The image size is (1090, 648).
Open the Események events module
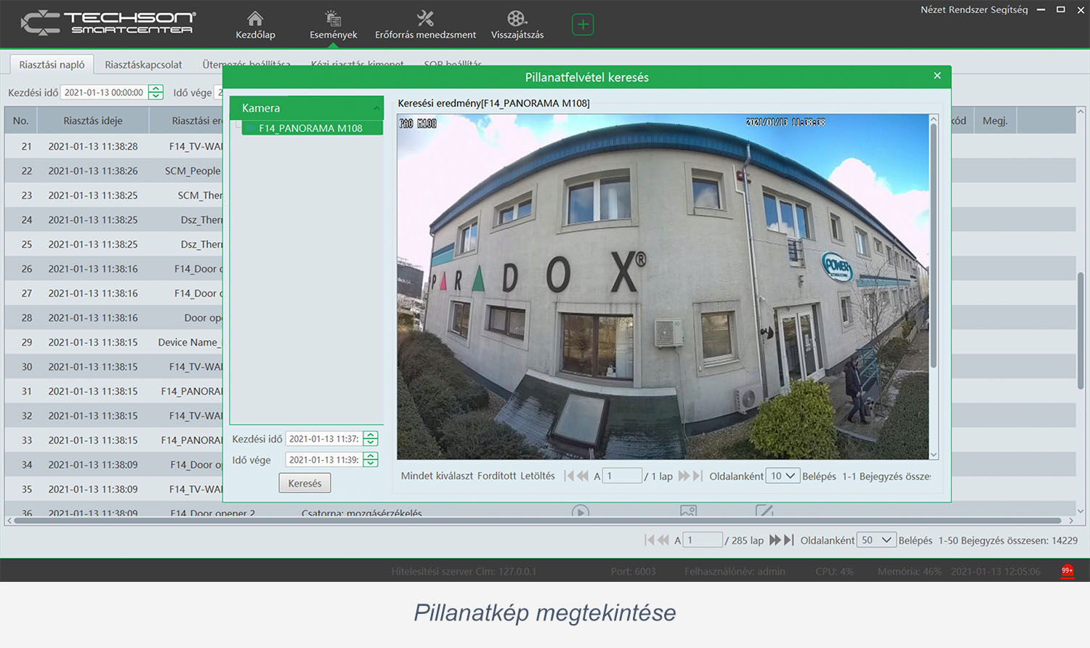coord(333,24)
